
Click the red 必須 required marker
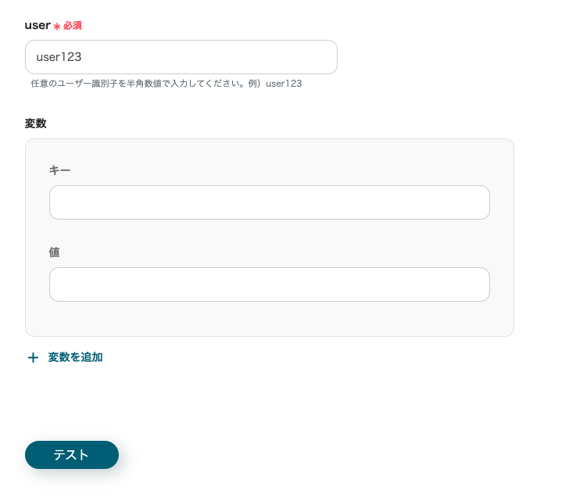73,26
